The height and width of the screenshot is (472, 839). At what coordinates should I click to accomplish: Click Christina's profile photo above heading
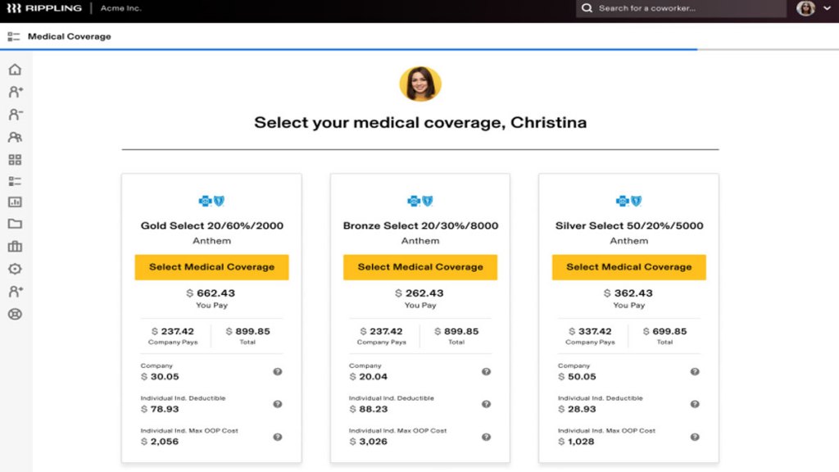pos(420,84)
